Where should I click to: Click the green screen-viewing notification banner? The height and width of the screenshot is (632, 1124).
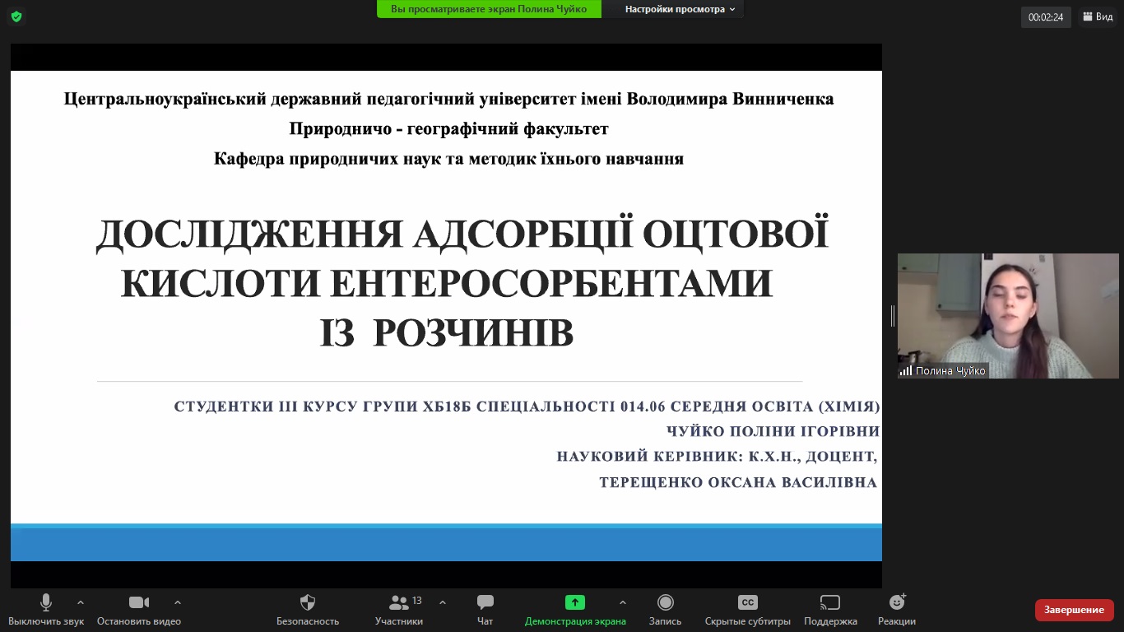coord(489,9)
